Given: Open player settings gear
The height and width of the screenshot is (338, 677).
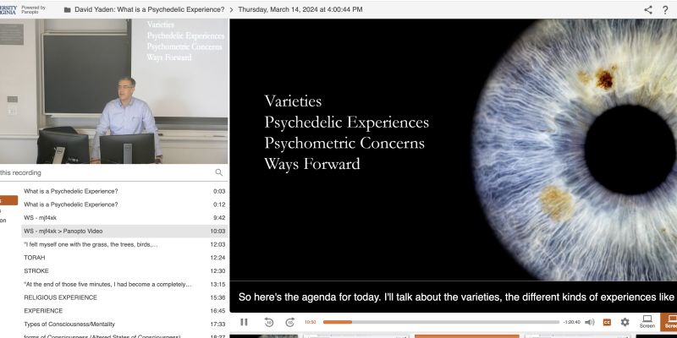Looking at the screenshot, I should pos(625,322).
